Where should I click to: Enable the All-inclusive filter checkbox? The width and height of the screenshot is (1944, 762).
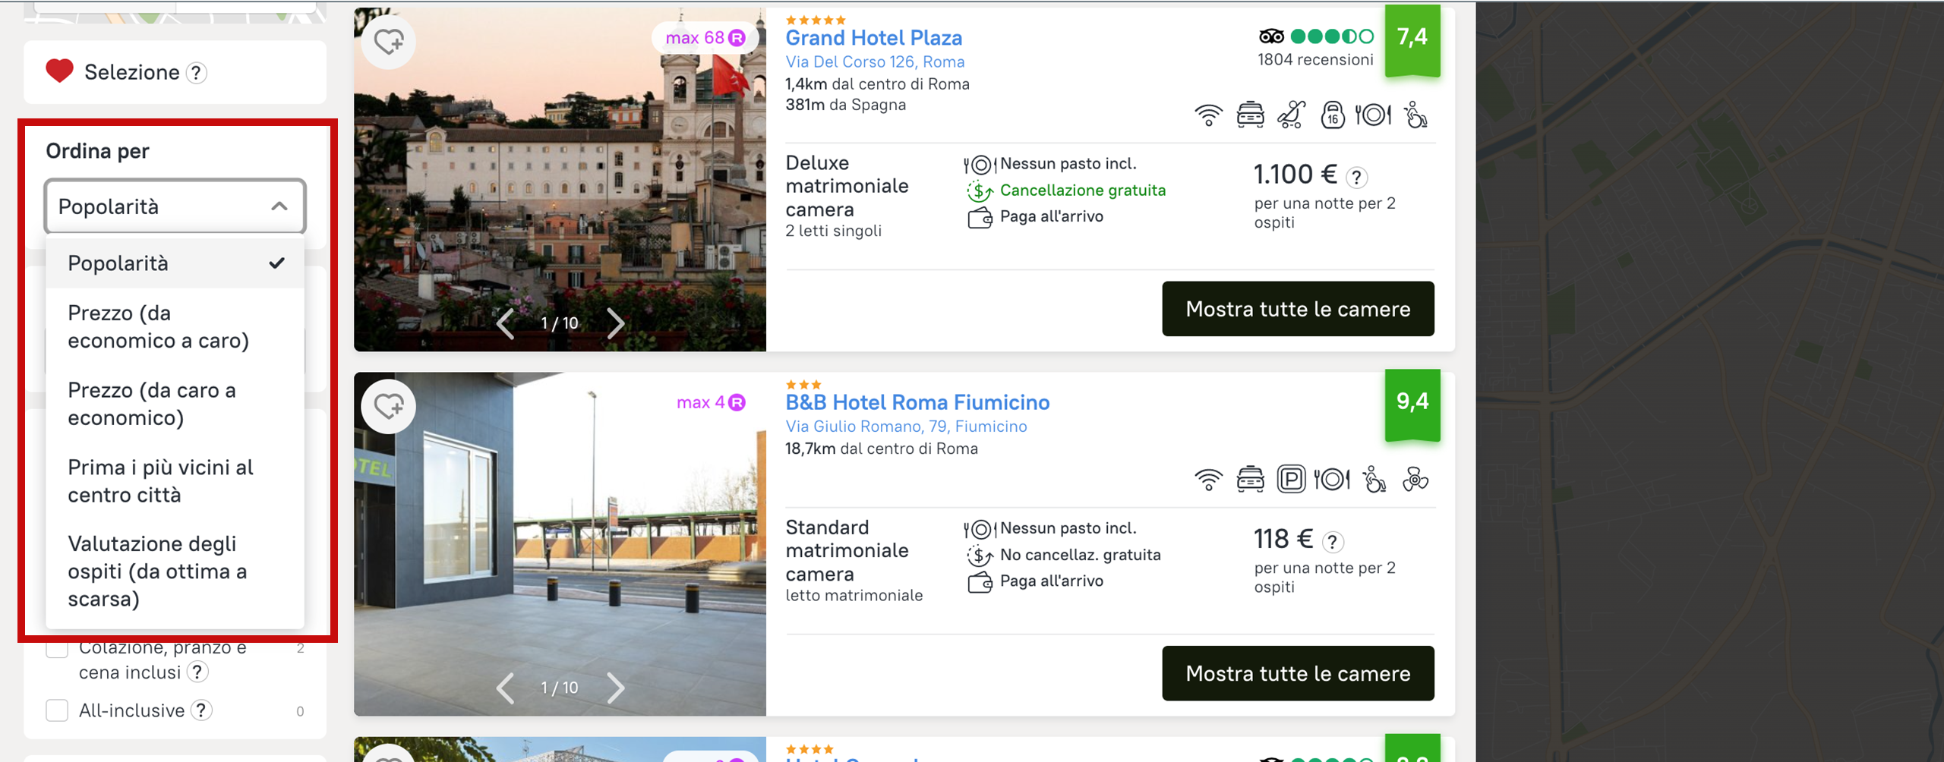pyautogui.click(x=58, y=710)
